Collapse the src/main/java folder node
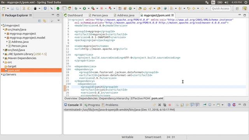249x140 pixels. pos(4,30)
